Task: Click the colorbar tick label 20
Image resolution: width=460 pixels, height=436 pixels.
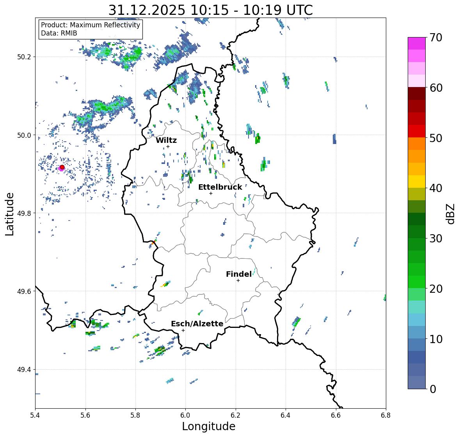Action: pyautogui.click(x=436, y=289)
